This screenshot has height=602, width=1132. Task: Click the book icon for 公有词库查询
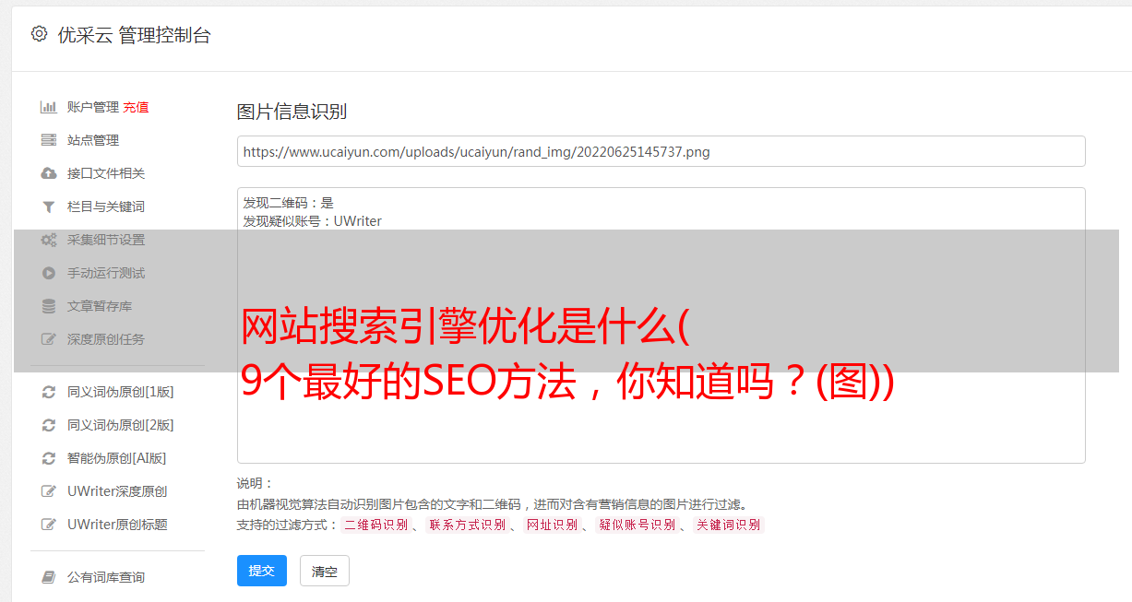49,577
